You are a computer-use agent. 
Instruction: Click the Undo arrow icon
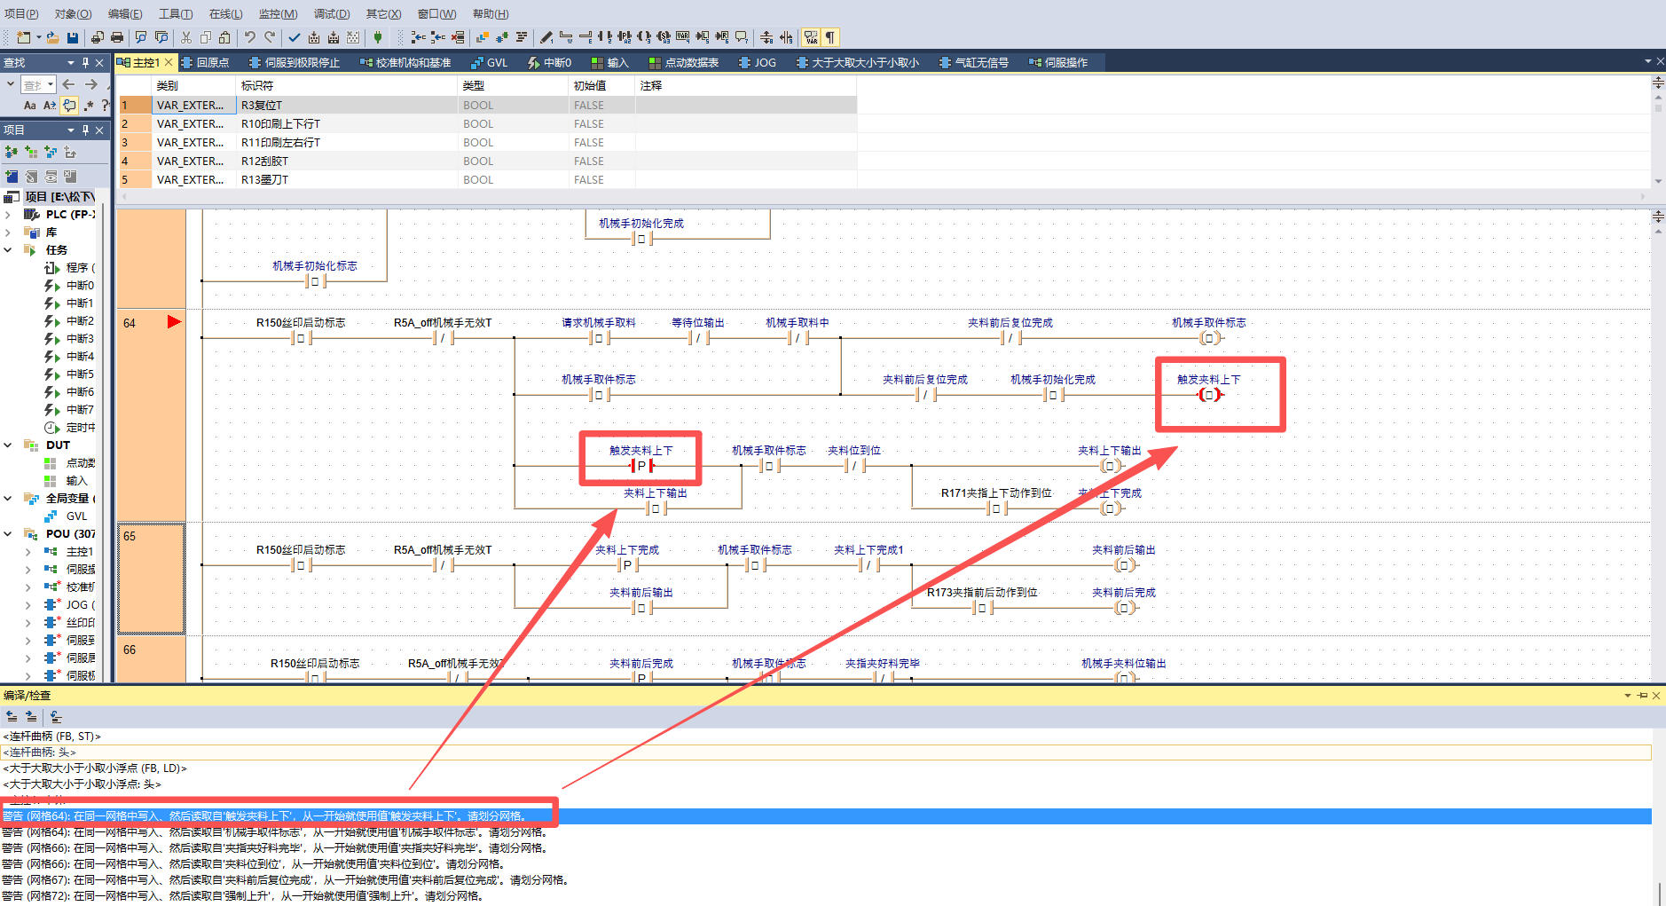[x=249, y=37]
